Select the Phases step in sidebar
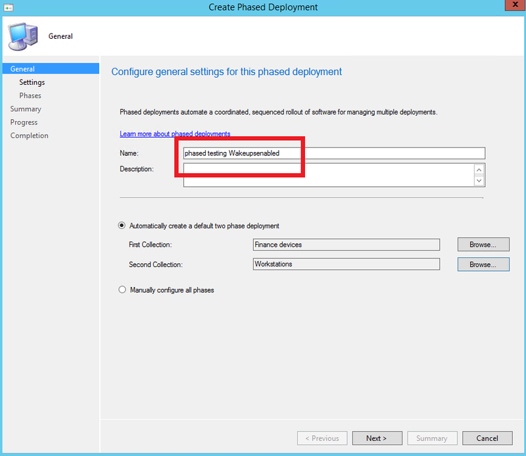This screenshot has height=456, width=526. tap(30, 95)
